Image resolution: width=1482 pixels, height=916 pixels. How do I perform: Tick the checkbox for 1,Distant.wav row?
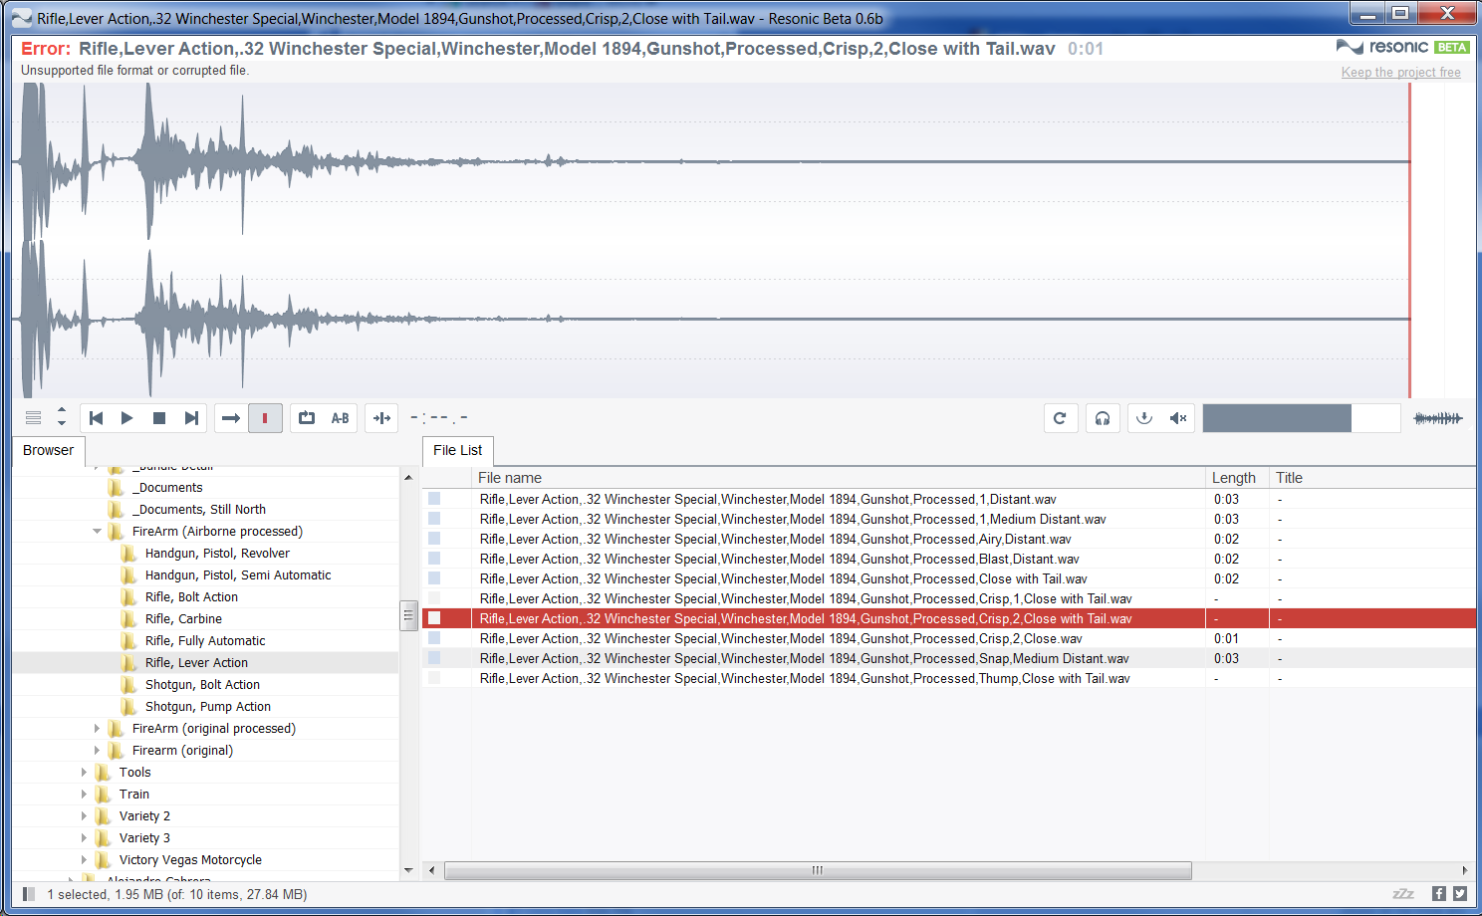(434, 499)
